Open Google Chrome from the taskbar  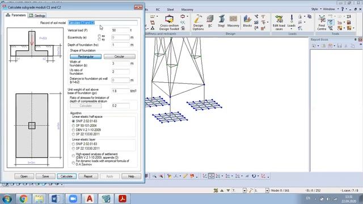(23, 199)
